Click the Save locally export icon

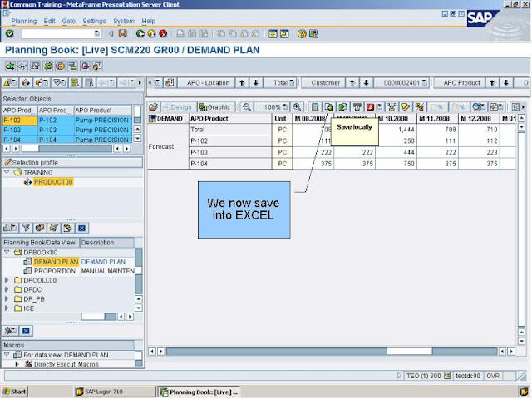click(329, 107)
